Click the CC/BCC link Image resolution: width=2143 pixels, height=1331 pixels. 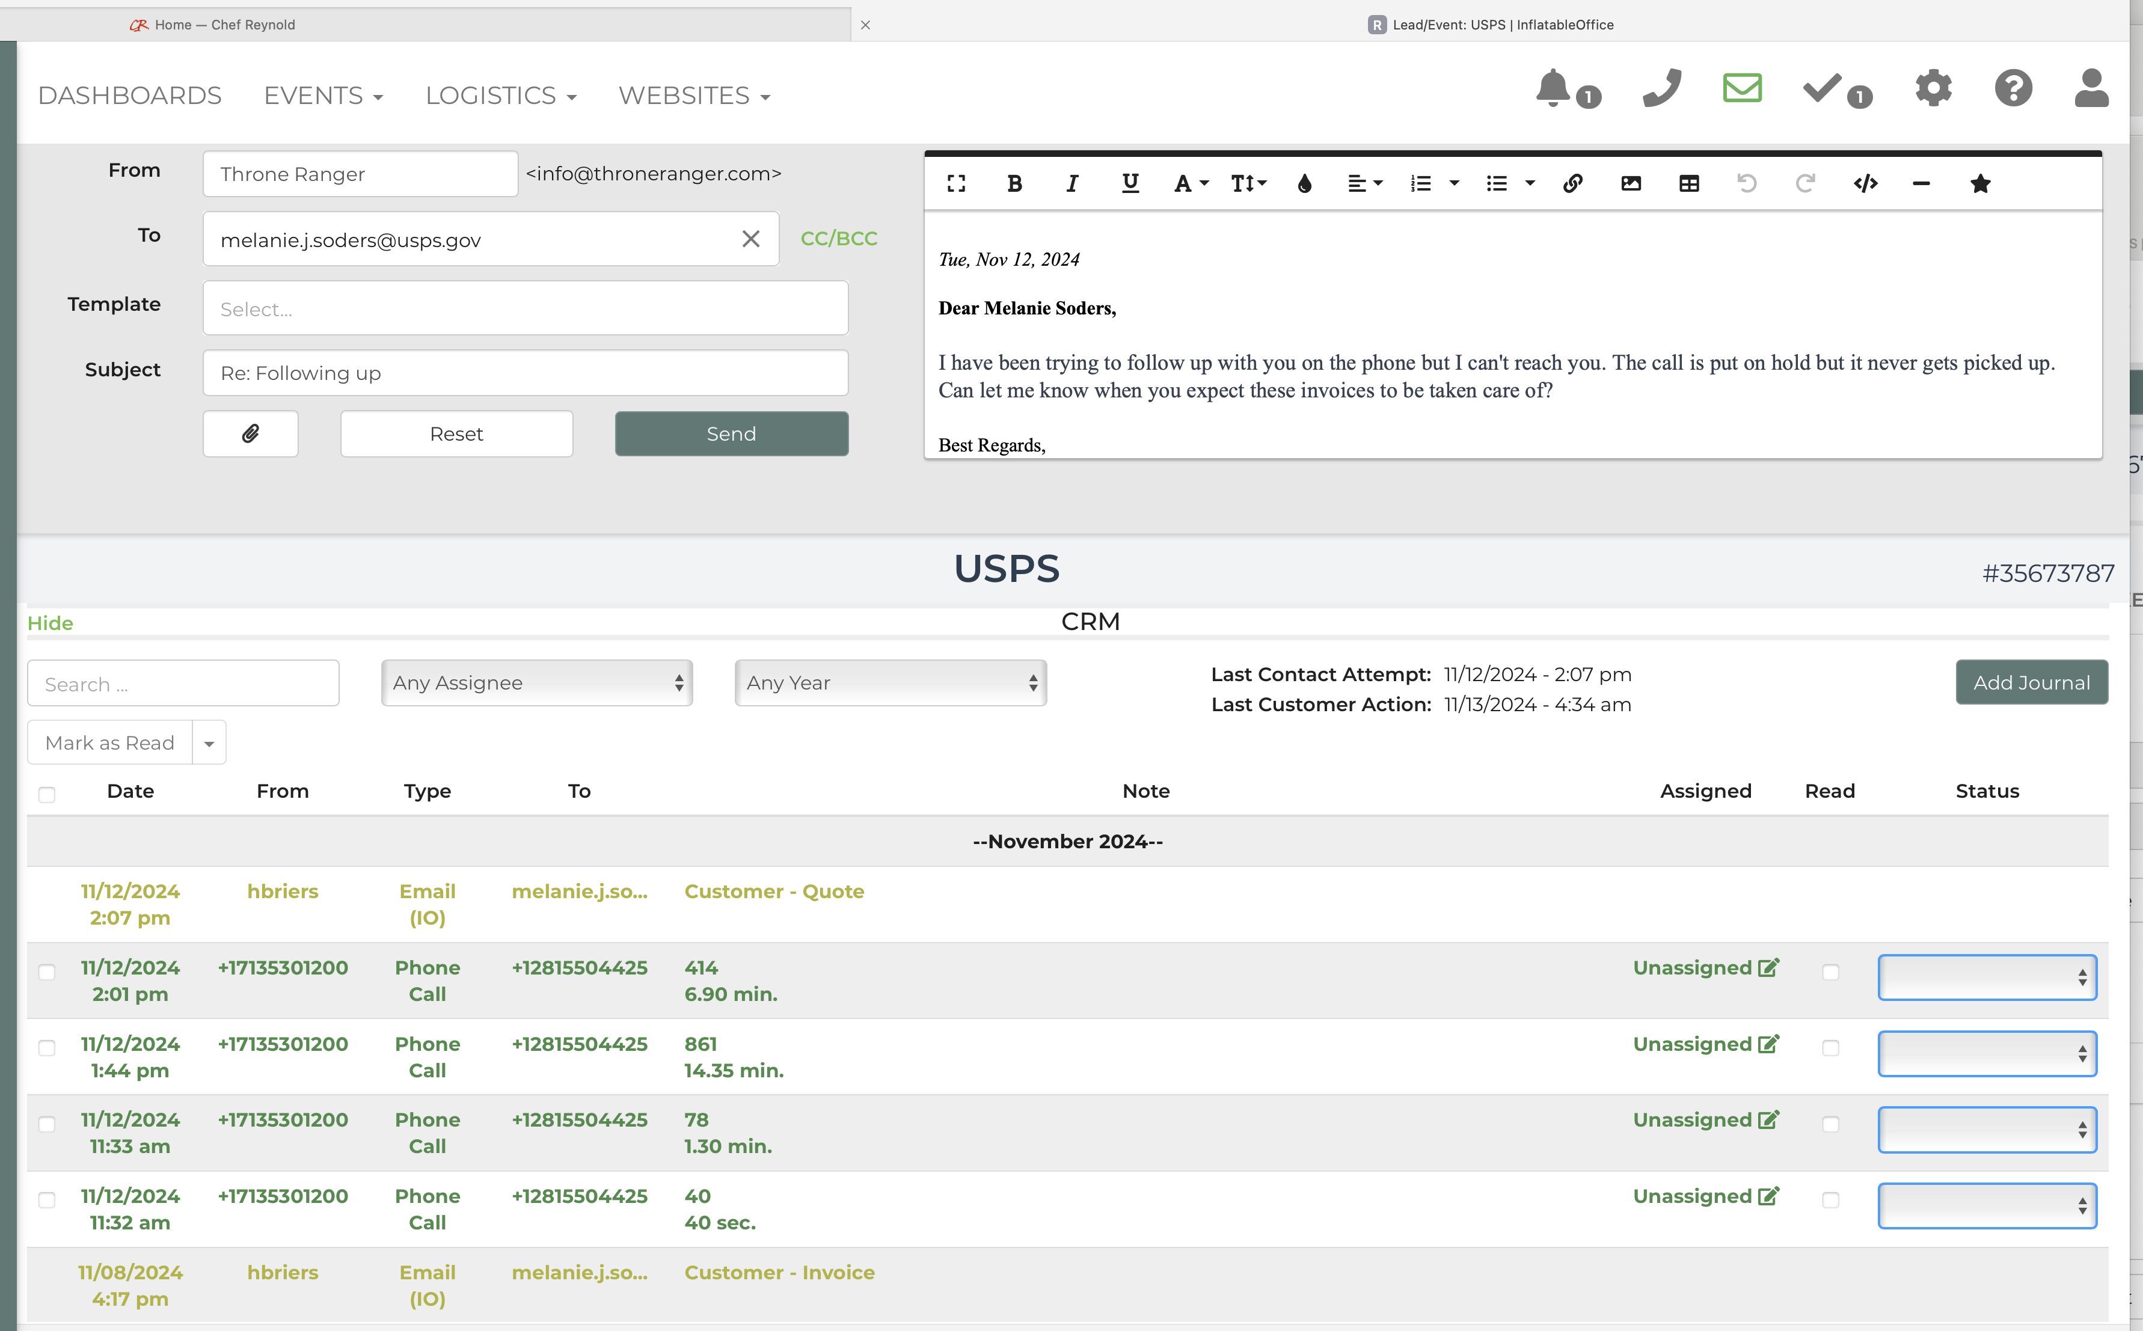838,239
